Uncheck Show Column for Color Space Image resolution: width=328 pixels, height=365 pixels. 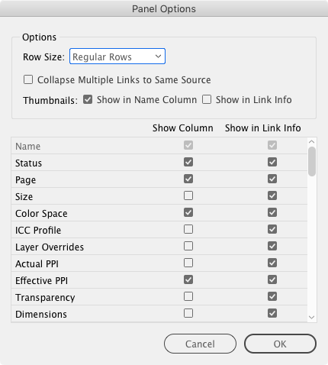point(188,212)
